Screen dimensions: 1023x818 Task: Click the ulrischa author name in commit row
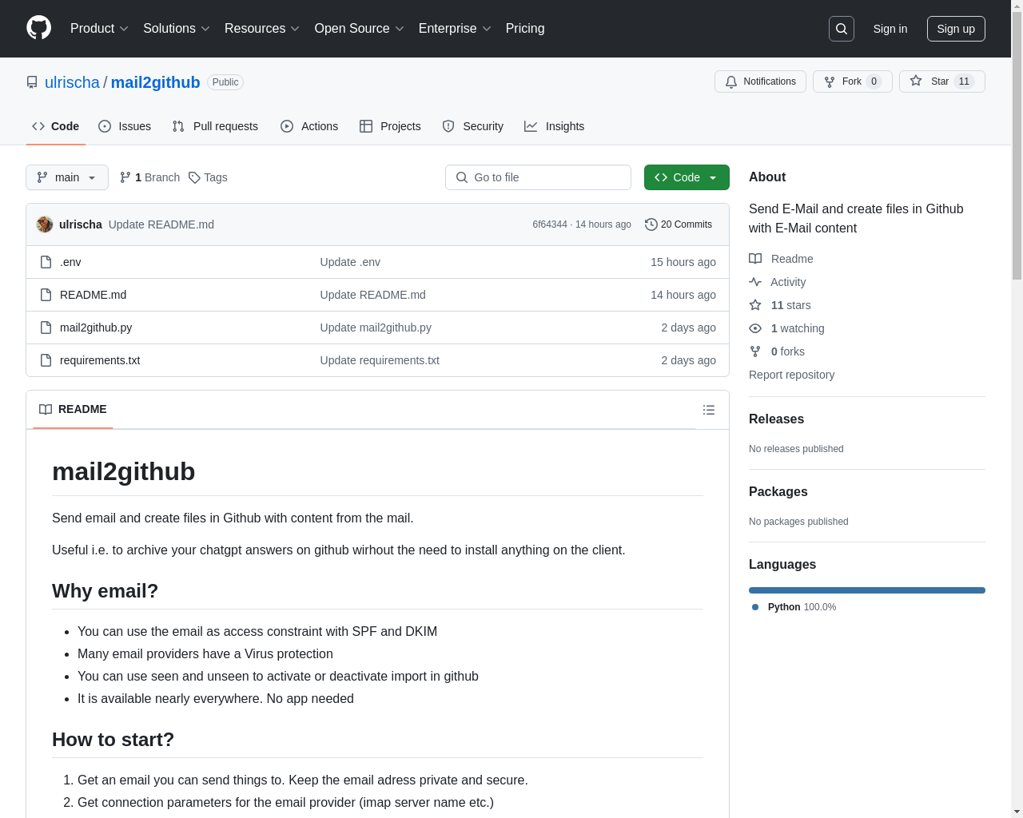click(x=81, y=224)
